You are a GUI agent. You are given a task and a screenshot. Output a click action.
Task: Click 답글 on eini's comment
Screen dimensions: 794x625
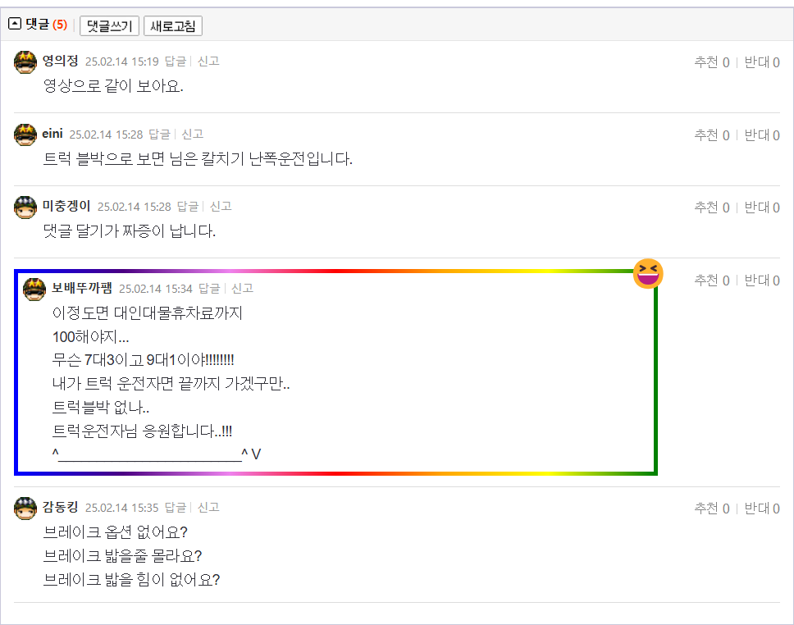coord(159,134)
